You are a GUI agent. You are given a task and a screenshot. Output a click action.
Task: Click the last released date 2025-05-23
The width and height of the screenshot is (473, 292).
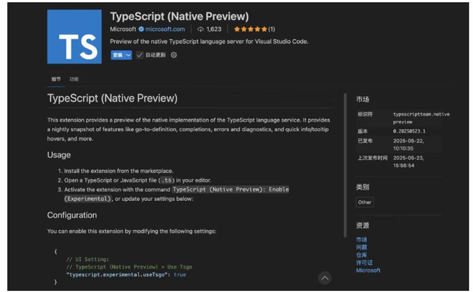click(408, 161)
